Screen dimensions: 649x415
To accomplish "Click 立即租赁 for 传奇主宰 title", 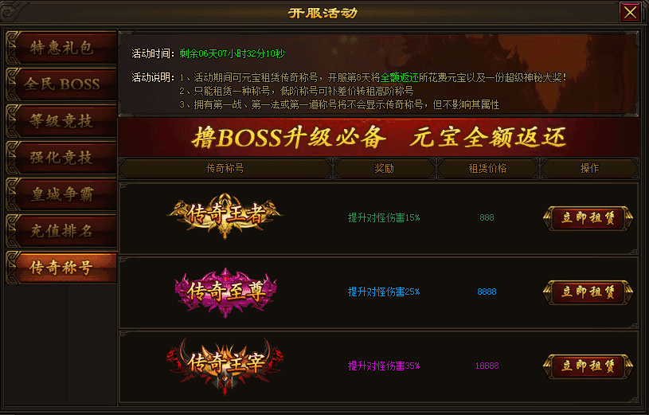I will click(x=588, y=366).
